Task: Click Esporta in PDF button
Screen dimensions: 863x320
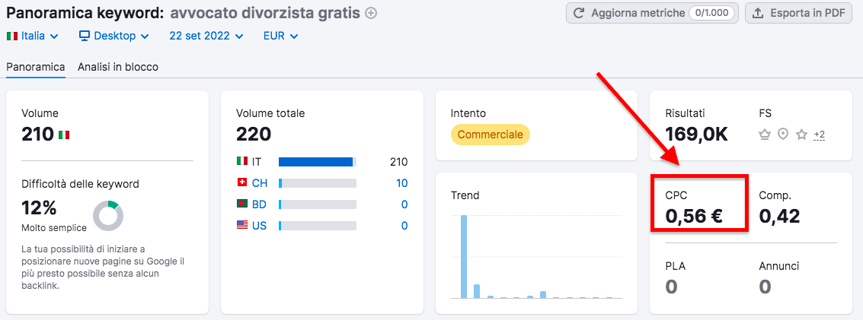Action: click(797, 13)
